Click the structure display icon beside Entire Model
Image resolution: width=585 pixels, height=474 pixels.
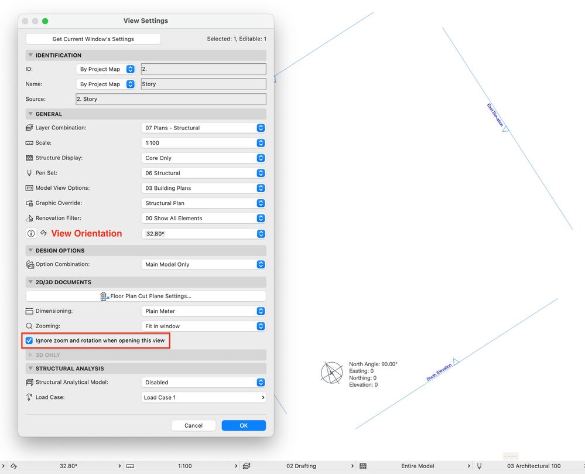click(x=362, y=466)
